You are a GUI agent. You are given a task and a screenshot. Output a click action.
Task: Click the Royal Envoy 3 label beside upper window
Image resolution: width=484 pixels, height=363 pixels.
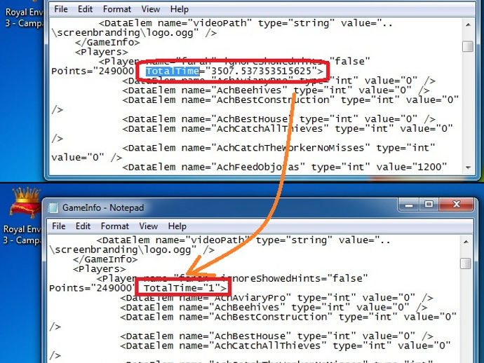(23, 18)
